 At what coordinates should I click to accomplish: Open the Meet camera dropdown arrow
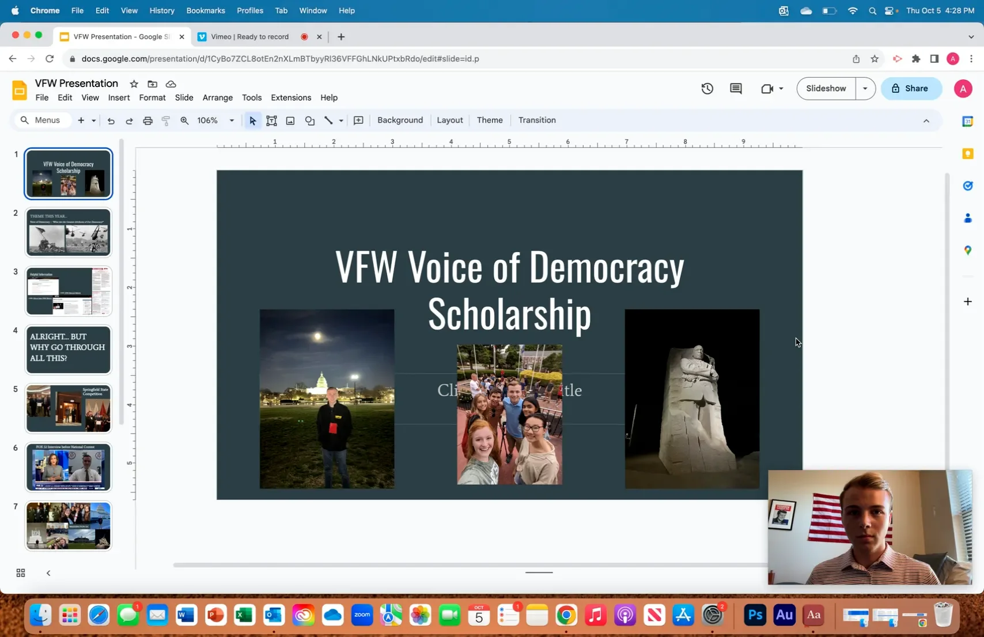[x=781, y=89]
